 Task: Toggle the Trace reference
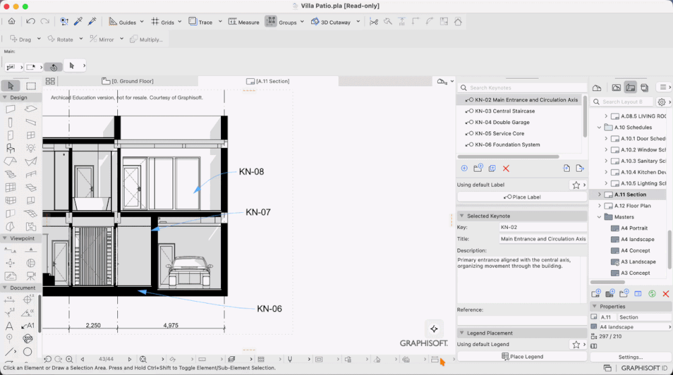click(201, 22)
